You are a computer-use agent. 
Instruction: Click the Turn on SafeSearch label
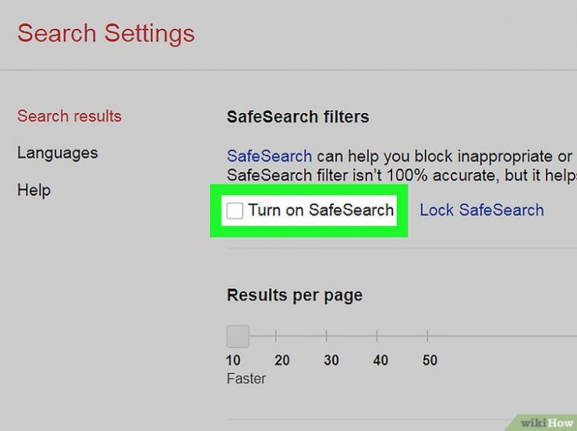[x=321, y=210]
